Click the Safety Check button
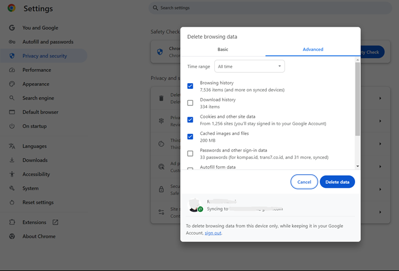This screenshot has height=271, width=399. (x=373, y=52)
